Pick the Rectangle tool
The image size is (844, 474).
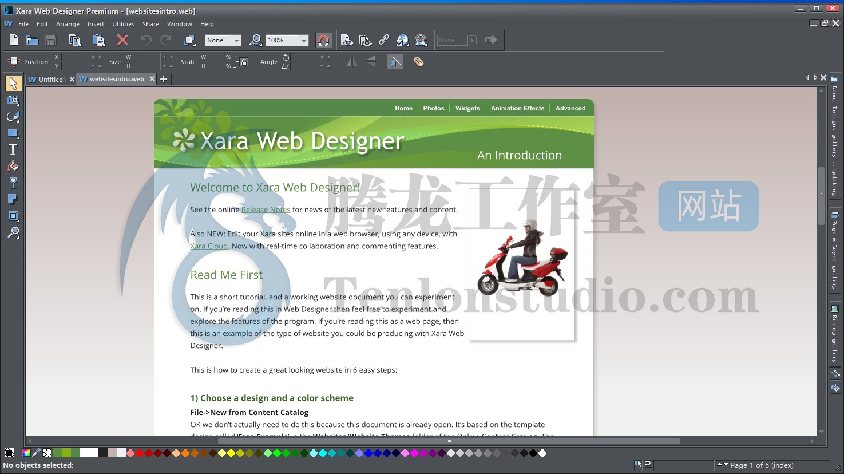click(x=13, y=133)
